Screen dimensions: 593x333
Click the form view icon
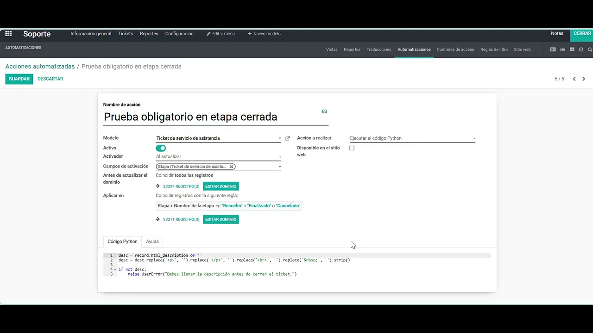[x=553, y=49]
